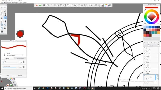This screenshot has width=161, height=90.
Task: Activate the Perspective guides tool
Action: [x=82, y=5]
